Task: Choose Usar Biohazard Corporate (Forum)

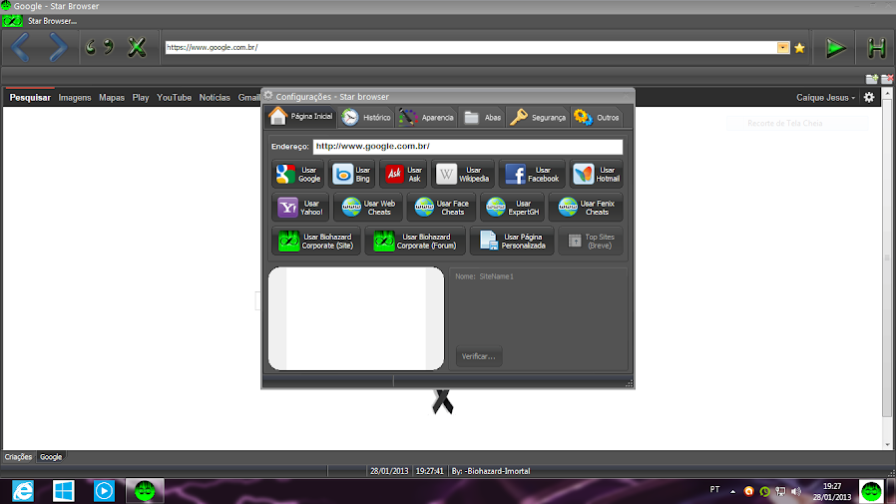Action: 415,242
